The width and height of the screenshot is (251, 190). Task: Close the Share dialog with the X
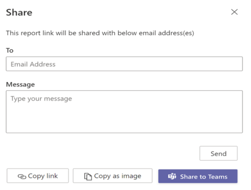(x=234, y=12)
